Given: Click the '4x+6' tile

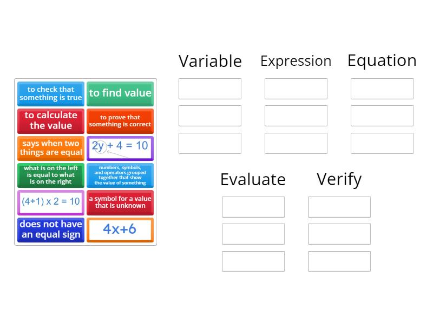Looking at the screenshot, I should (120, 230).
